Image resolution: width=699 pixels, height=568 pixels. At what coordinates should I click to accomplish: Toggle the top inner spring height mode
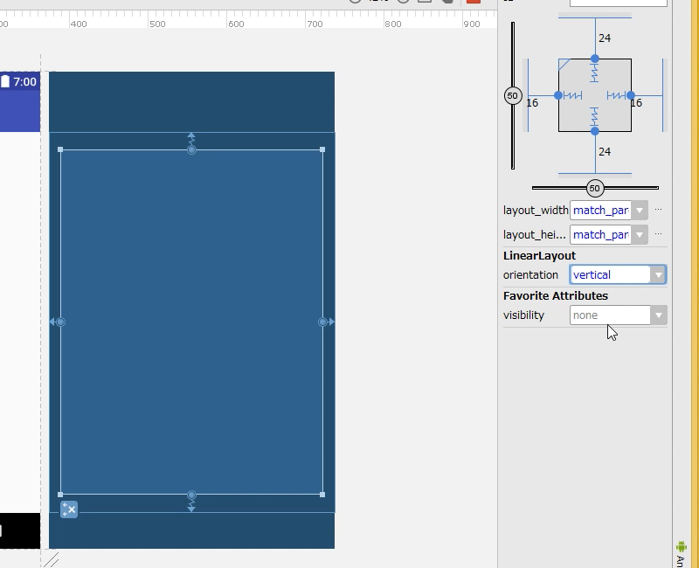point(594,73)
